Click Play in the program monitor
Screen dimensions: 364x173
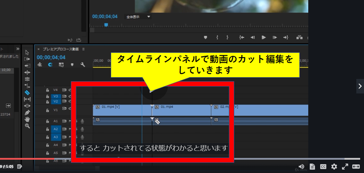pyautogui.click(x=263, y=37)
